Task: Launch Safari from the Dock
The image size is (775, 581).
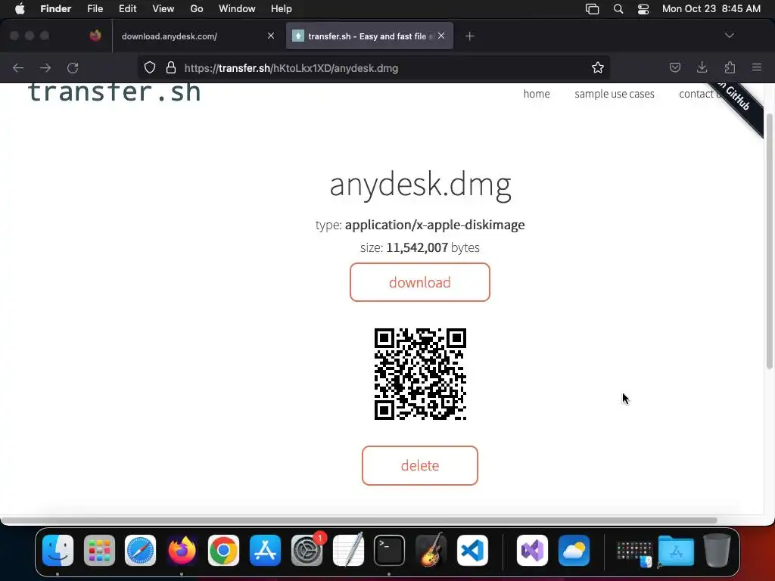Action: [x=140, y=551]
